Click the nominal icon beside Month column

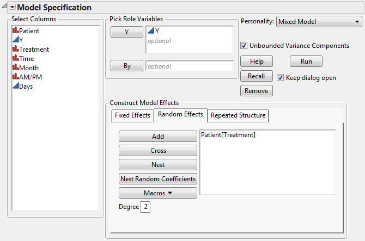click(x=15, y=68)
